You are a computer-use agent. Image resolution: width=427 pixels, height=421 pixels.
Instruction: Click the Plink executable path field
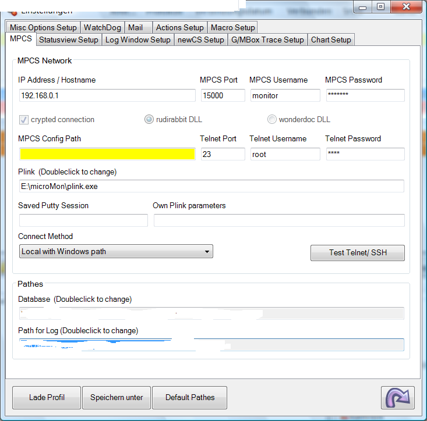coord(211,186)
